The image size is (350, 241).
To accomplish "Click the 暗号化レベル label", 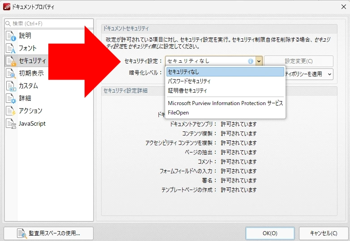I will click(145, 73).
